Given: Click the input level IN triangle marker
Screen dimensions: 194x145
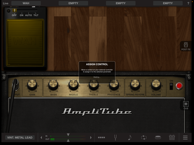Looking at the screenshot, I should pyautogui.click(x=68, y=135).
